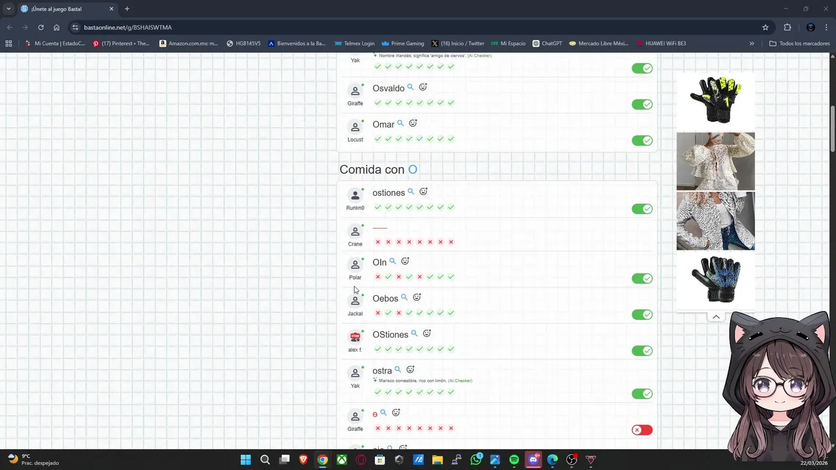Go to the browser home page

tap(57, 27)
